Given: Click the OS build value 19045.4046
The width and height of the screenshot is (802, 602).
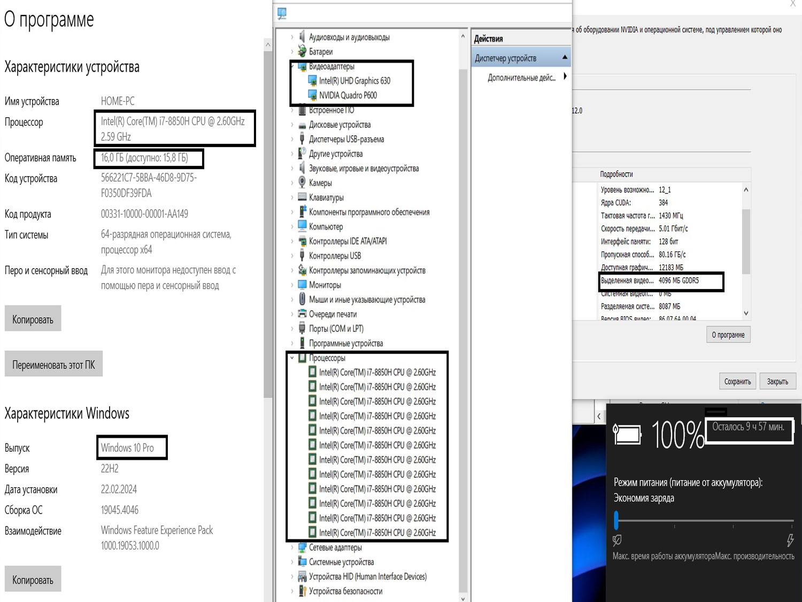Looking at the screenshot, I should [x=120, y=510].
